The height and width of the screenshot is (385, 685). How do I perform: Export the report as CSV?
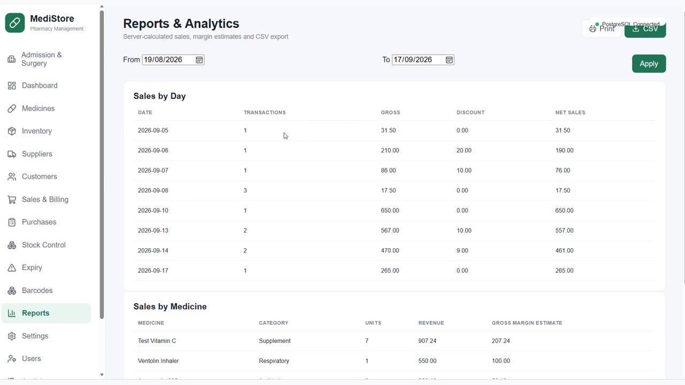pyautogui.click(x=645, y=29)
